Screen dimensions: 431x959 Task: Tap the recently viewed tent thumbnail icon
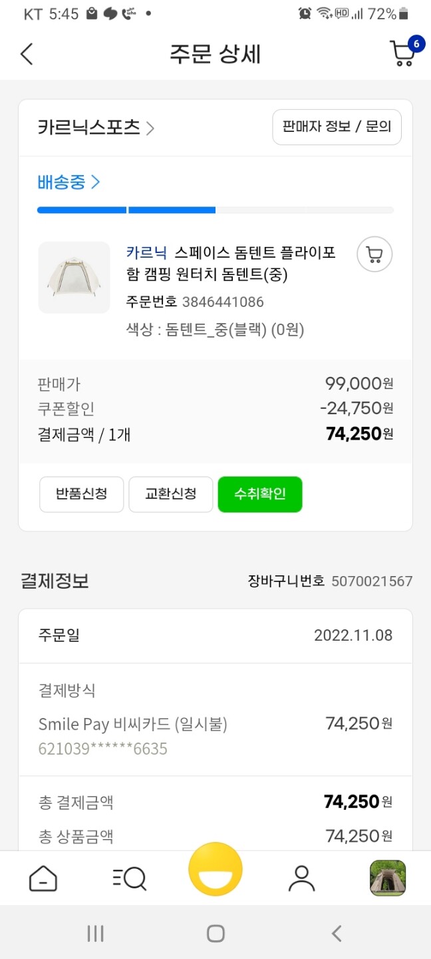coord(388,878)
